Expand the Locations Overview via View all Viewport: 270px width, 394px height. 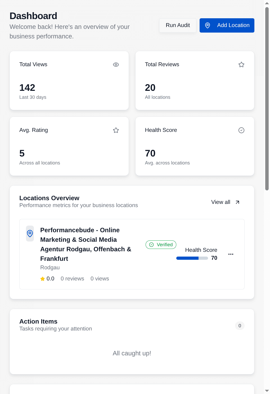click(x=220, y=202)
